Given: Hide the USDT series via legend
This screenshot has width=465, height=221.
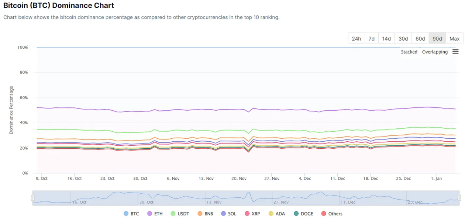Looking at the screenshot, I should [x=173, y=214].
